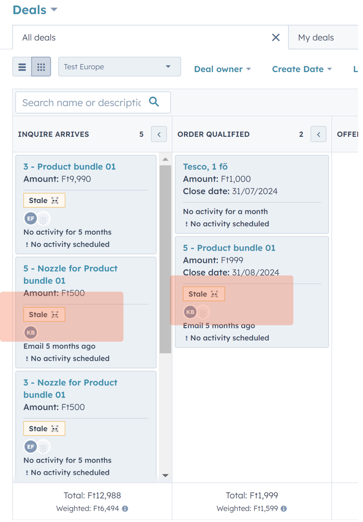Click KB avatar on 5 - Nozzle card

click(x=30, y=333)
